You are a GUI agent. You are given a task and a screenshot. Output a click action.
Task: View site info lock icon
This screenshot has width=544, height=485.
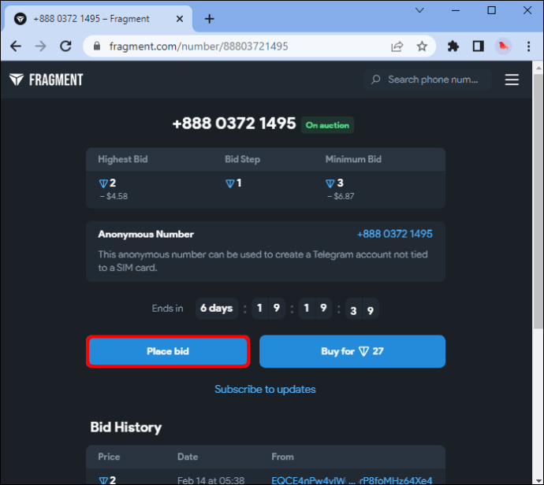click(x=97, y=46)
